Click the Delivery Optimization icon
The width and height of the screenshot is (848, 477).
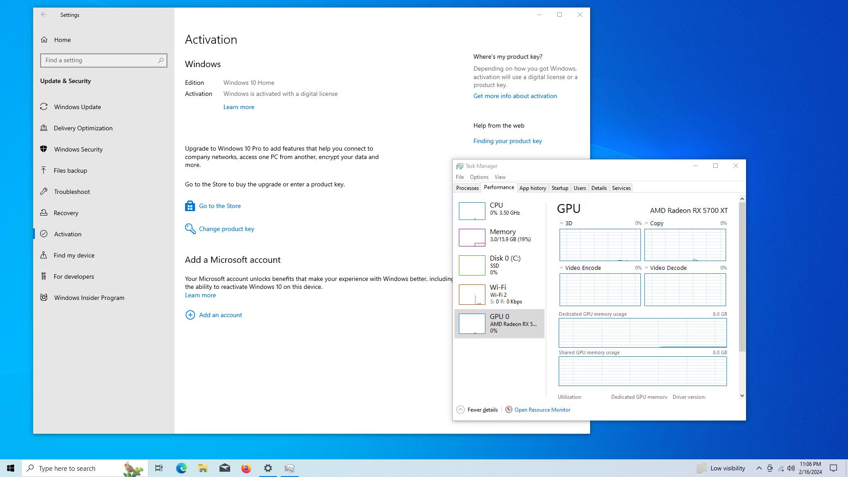click(x=44, y=128)
